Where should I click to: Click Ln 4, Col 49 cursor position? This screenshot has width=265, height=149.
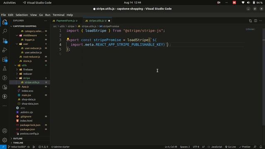(x=171, y=147)
